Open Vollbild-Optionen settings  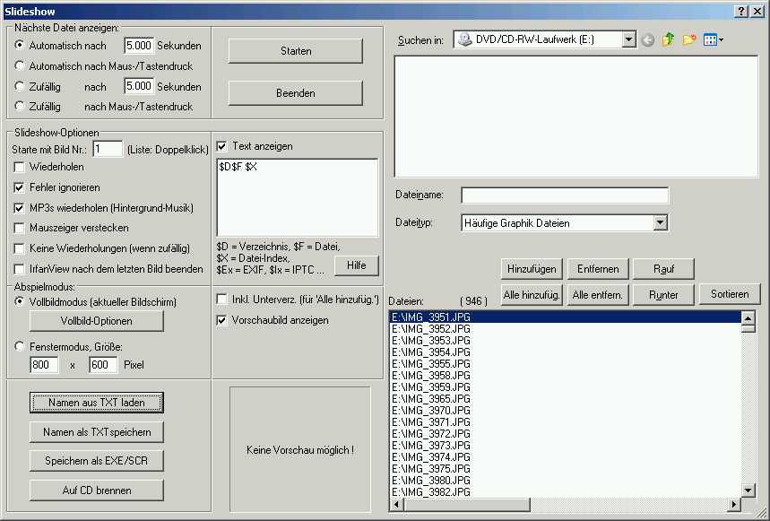97,321
